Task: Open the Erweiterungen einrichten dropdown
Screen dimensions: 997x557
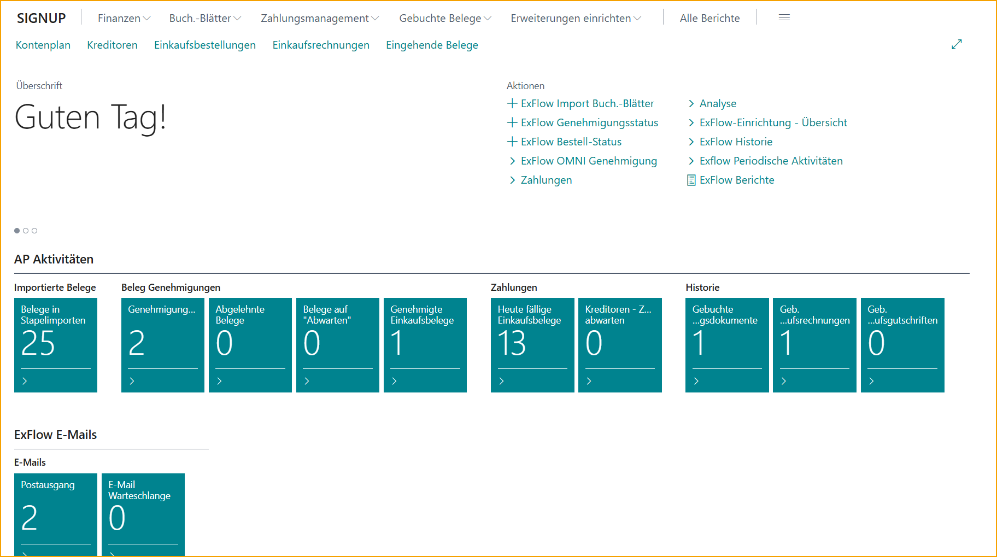Action: click(x=575, y=17)
